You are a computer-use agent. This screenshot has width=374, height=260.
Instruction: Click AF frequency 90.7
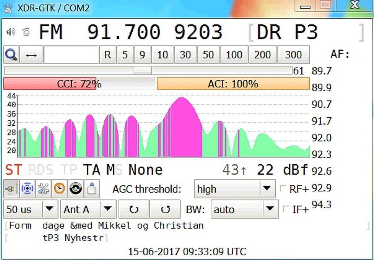point(322,104)
